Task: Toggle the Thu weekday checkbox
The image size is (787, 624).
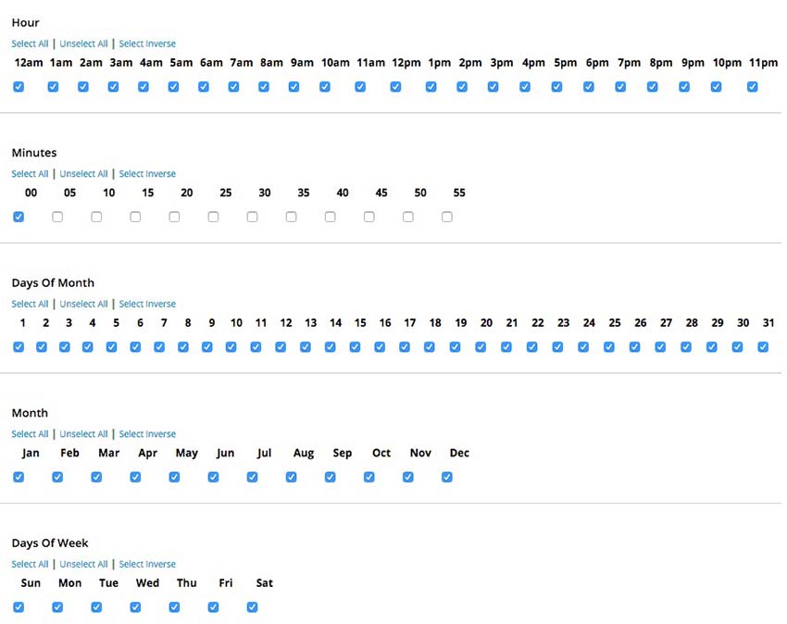Action: click(174, 607)
